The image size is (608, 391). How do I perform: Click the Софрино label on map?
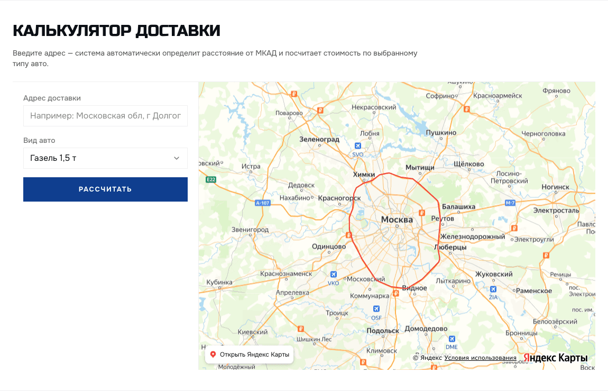[x=440, y=96]
